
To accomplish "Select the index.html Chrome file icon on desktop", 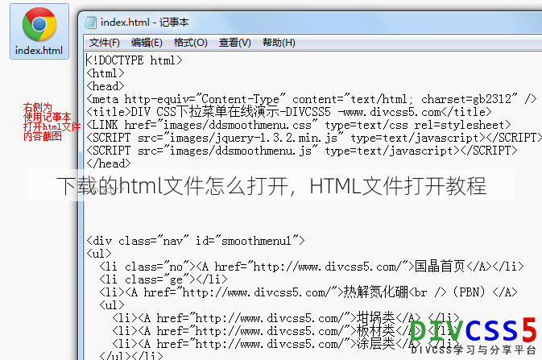I will [x=39, y=31].
